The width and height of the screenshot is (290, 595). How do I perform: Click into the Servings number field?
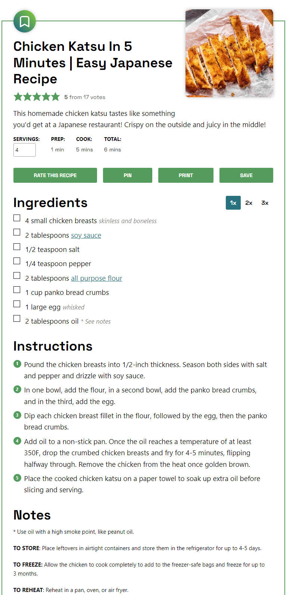pyautogui.click(x=25, y=150)
